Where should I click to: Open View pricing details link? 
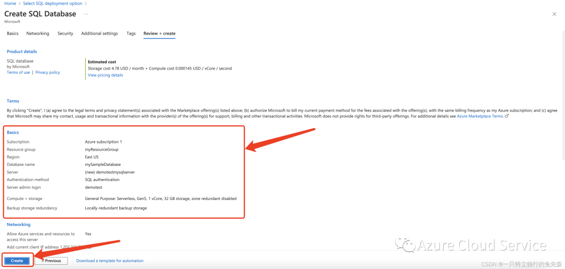[x=106, y=75]
